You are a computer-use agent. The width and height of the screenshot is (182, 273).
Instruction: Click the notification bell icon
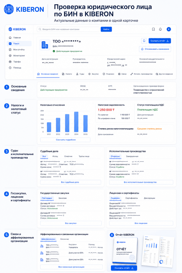(x=160, y=29)
